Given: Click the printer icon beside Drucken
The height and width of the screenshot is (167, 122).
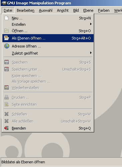Looking at the screenshot, I should [x=6, y=97].
